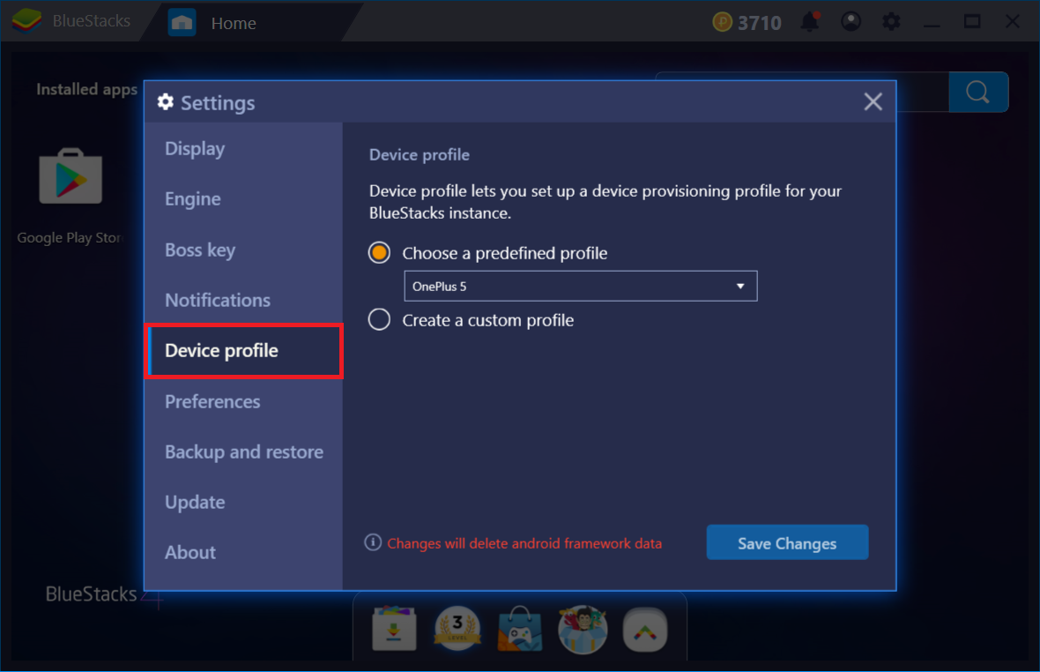Select Create a custom profile radio
The width and height of the screenshot is (1040, 672).
coord(379,320)
